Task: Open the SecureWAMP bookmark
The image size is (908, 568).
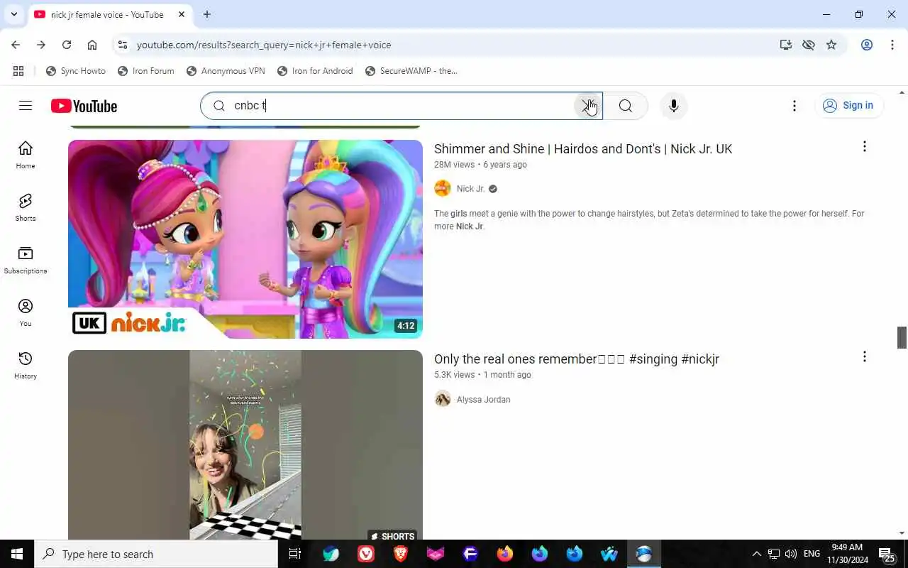Action: click(411, 71)
